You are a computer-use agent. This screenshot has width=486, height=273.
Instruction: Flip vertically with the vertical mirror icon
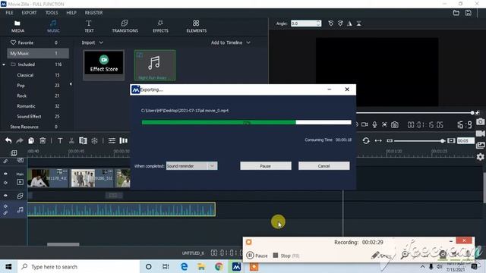pos(359,24)
